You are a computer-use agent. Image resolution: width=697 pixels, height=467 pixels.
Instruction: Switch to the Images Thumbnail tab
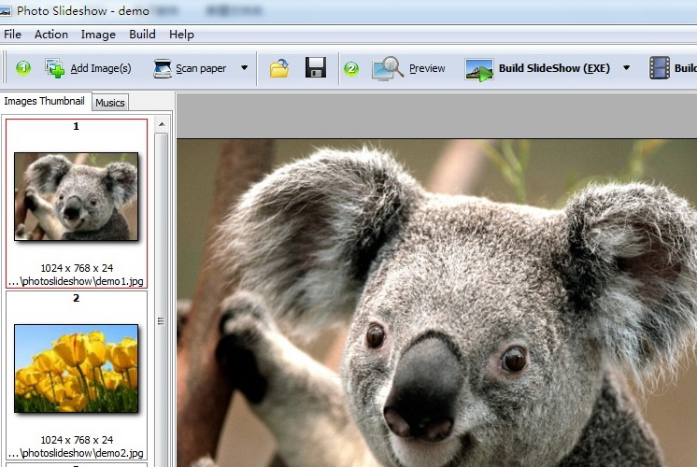pos(44,101)
